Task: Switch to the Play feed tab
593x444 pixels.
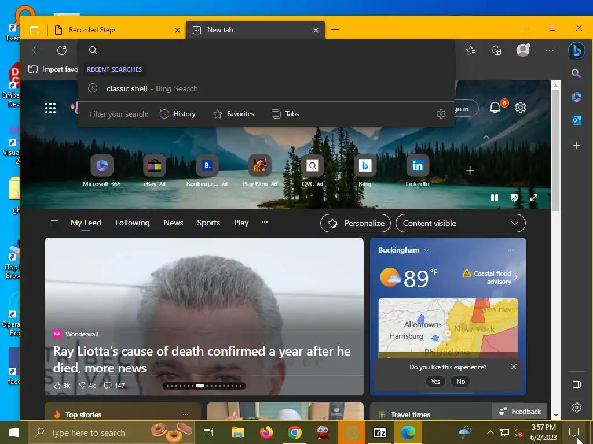Action: click(241, 223)
